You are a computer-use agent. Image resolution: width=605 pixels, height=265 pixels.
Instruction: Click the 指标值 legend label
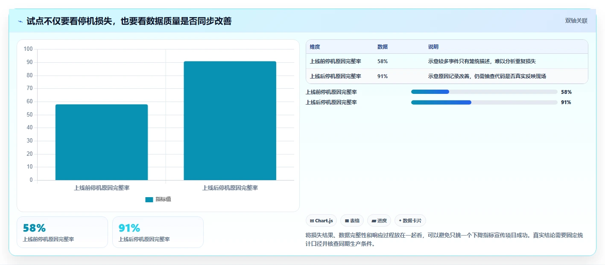point(163,199)
